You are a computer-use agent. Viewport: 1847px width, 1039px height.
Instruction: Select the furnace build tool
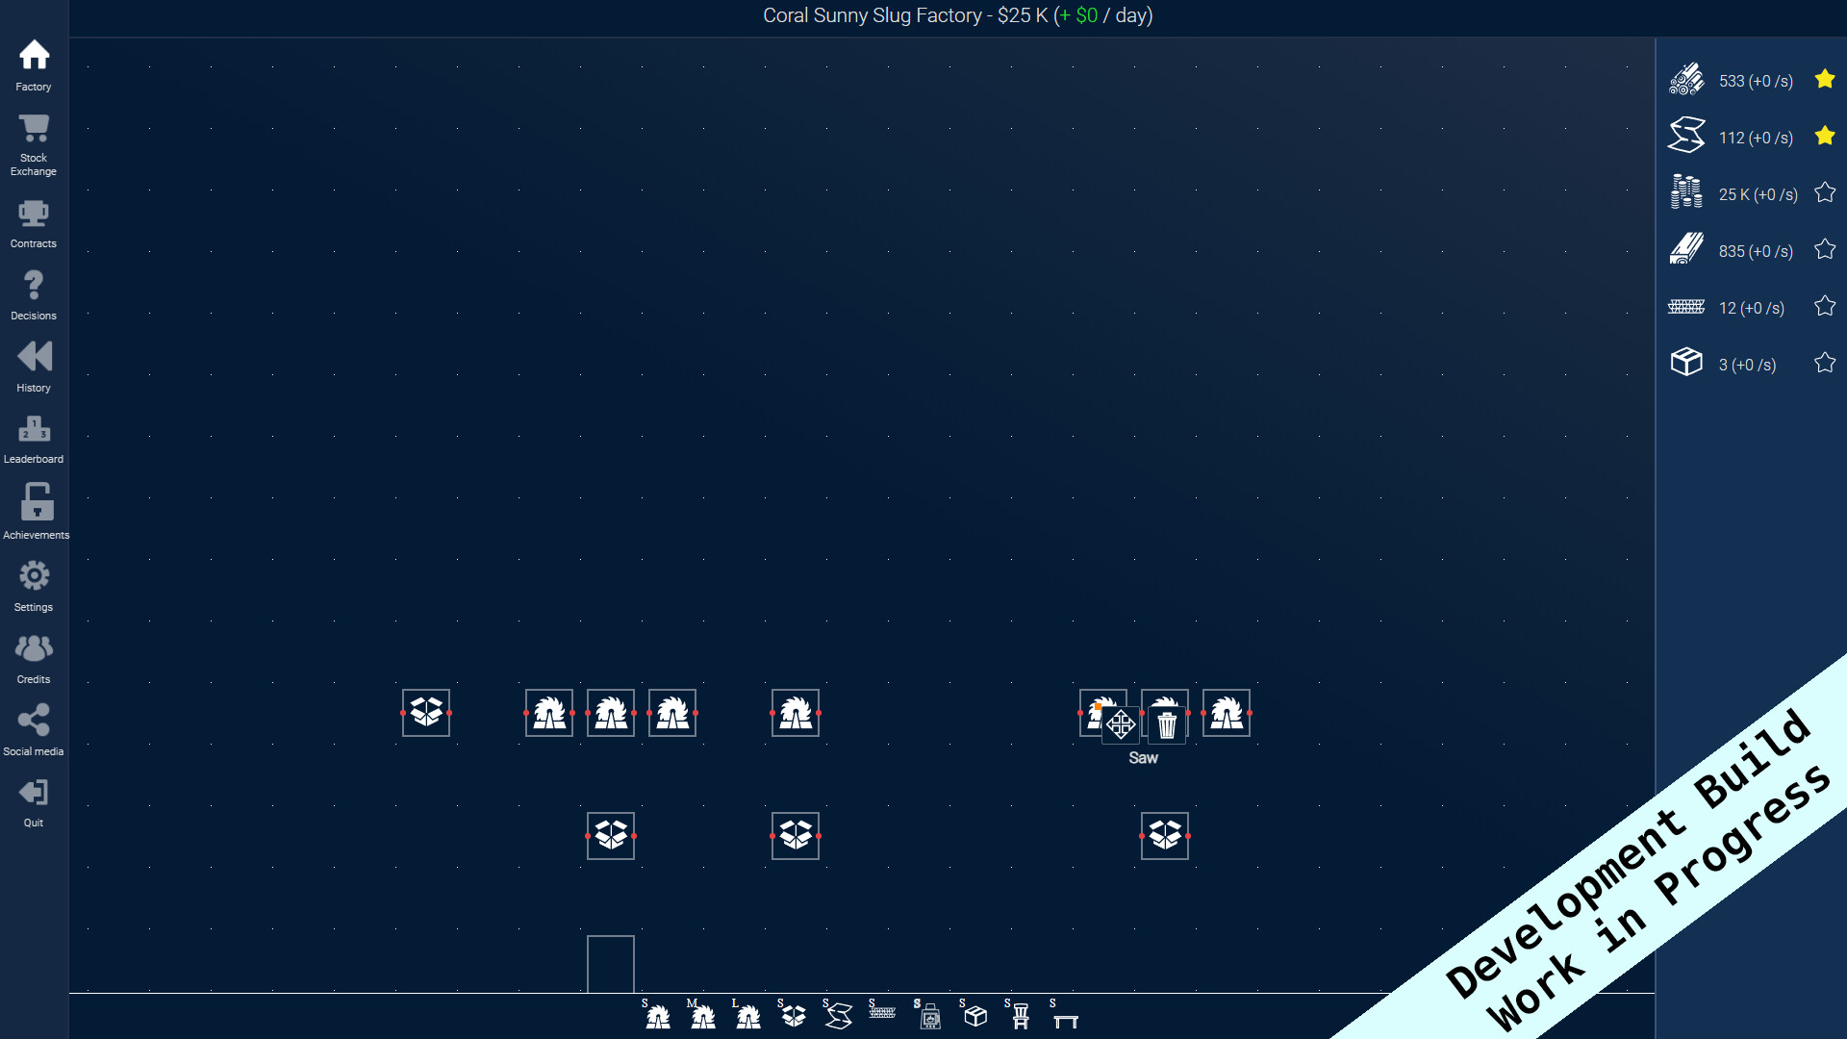tap(929, 1015)
